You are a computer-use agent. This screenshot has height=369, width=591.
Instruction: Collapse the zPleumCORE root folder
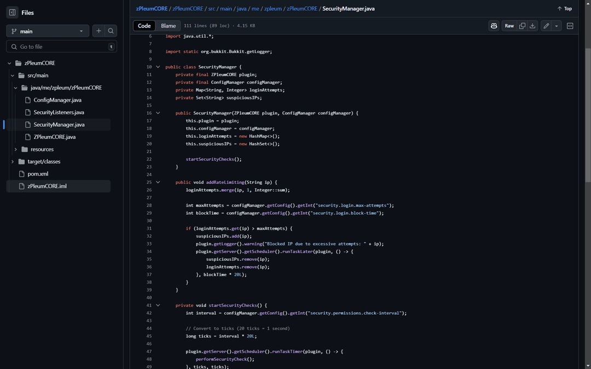pyautogui.click(x=9, y=63)
